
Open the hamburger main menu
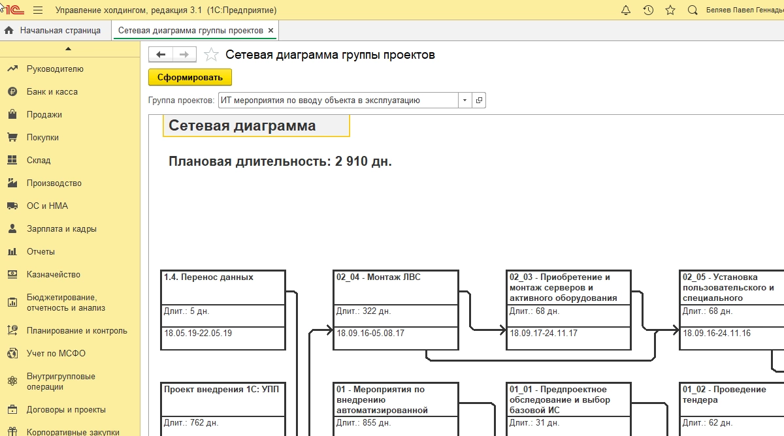point(38,10)
